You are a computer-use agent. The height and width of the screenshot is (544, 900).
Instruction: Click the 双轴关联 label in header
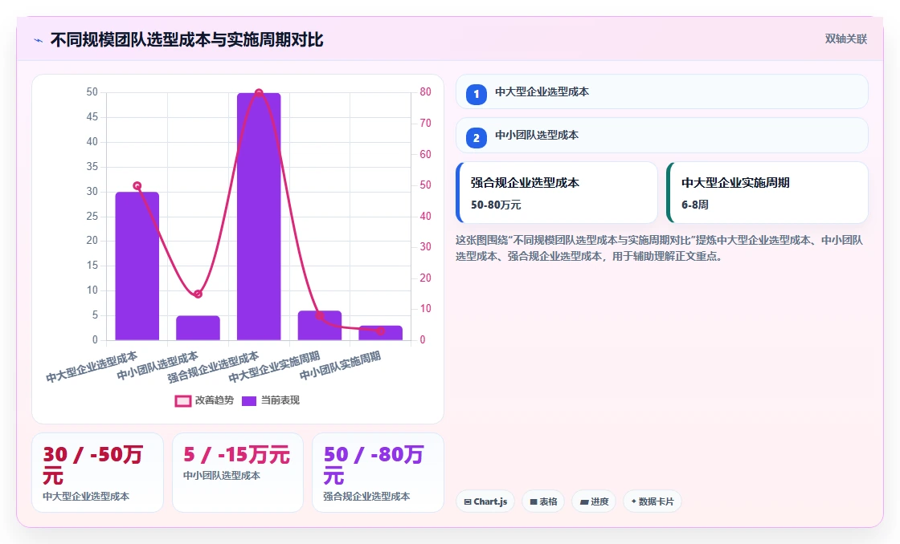(x=846, y=39)
